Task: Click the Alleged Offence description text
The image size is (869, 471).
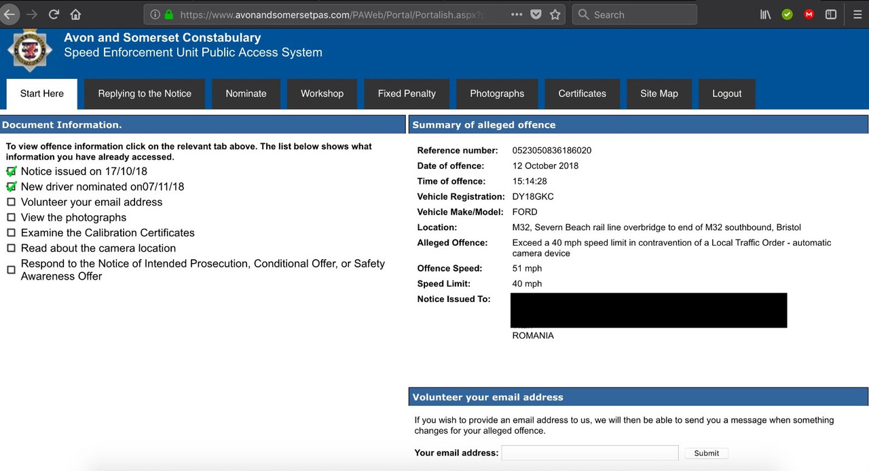Action: (672, 248)
